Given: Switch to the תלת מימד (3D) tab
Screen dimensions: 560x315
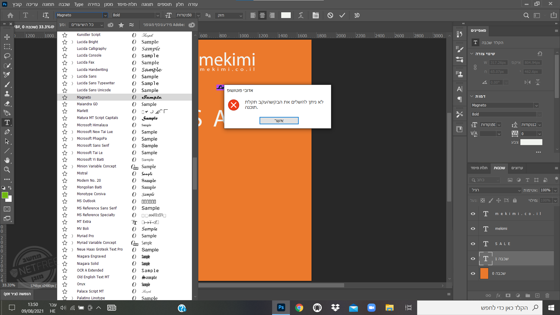Looking at the screenshot, I should click(x=479, y=168).
